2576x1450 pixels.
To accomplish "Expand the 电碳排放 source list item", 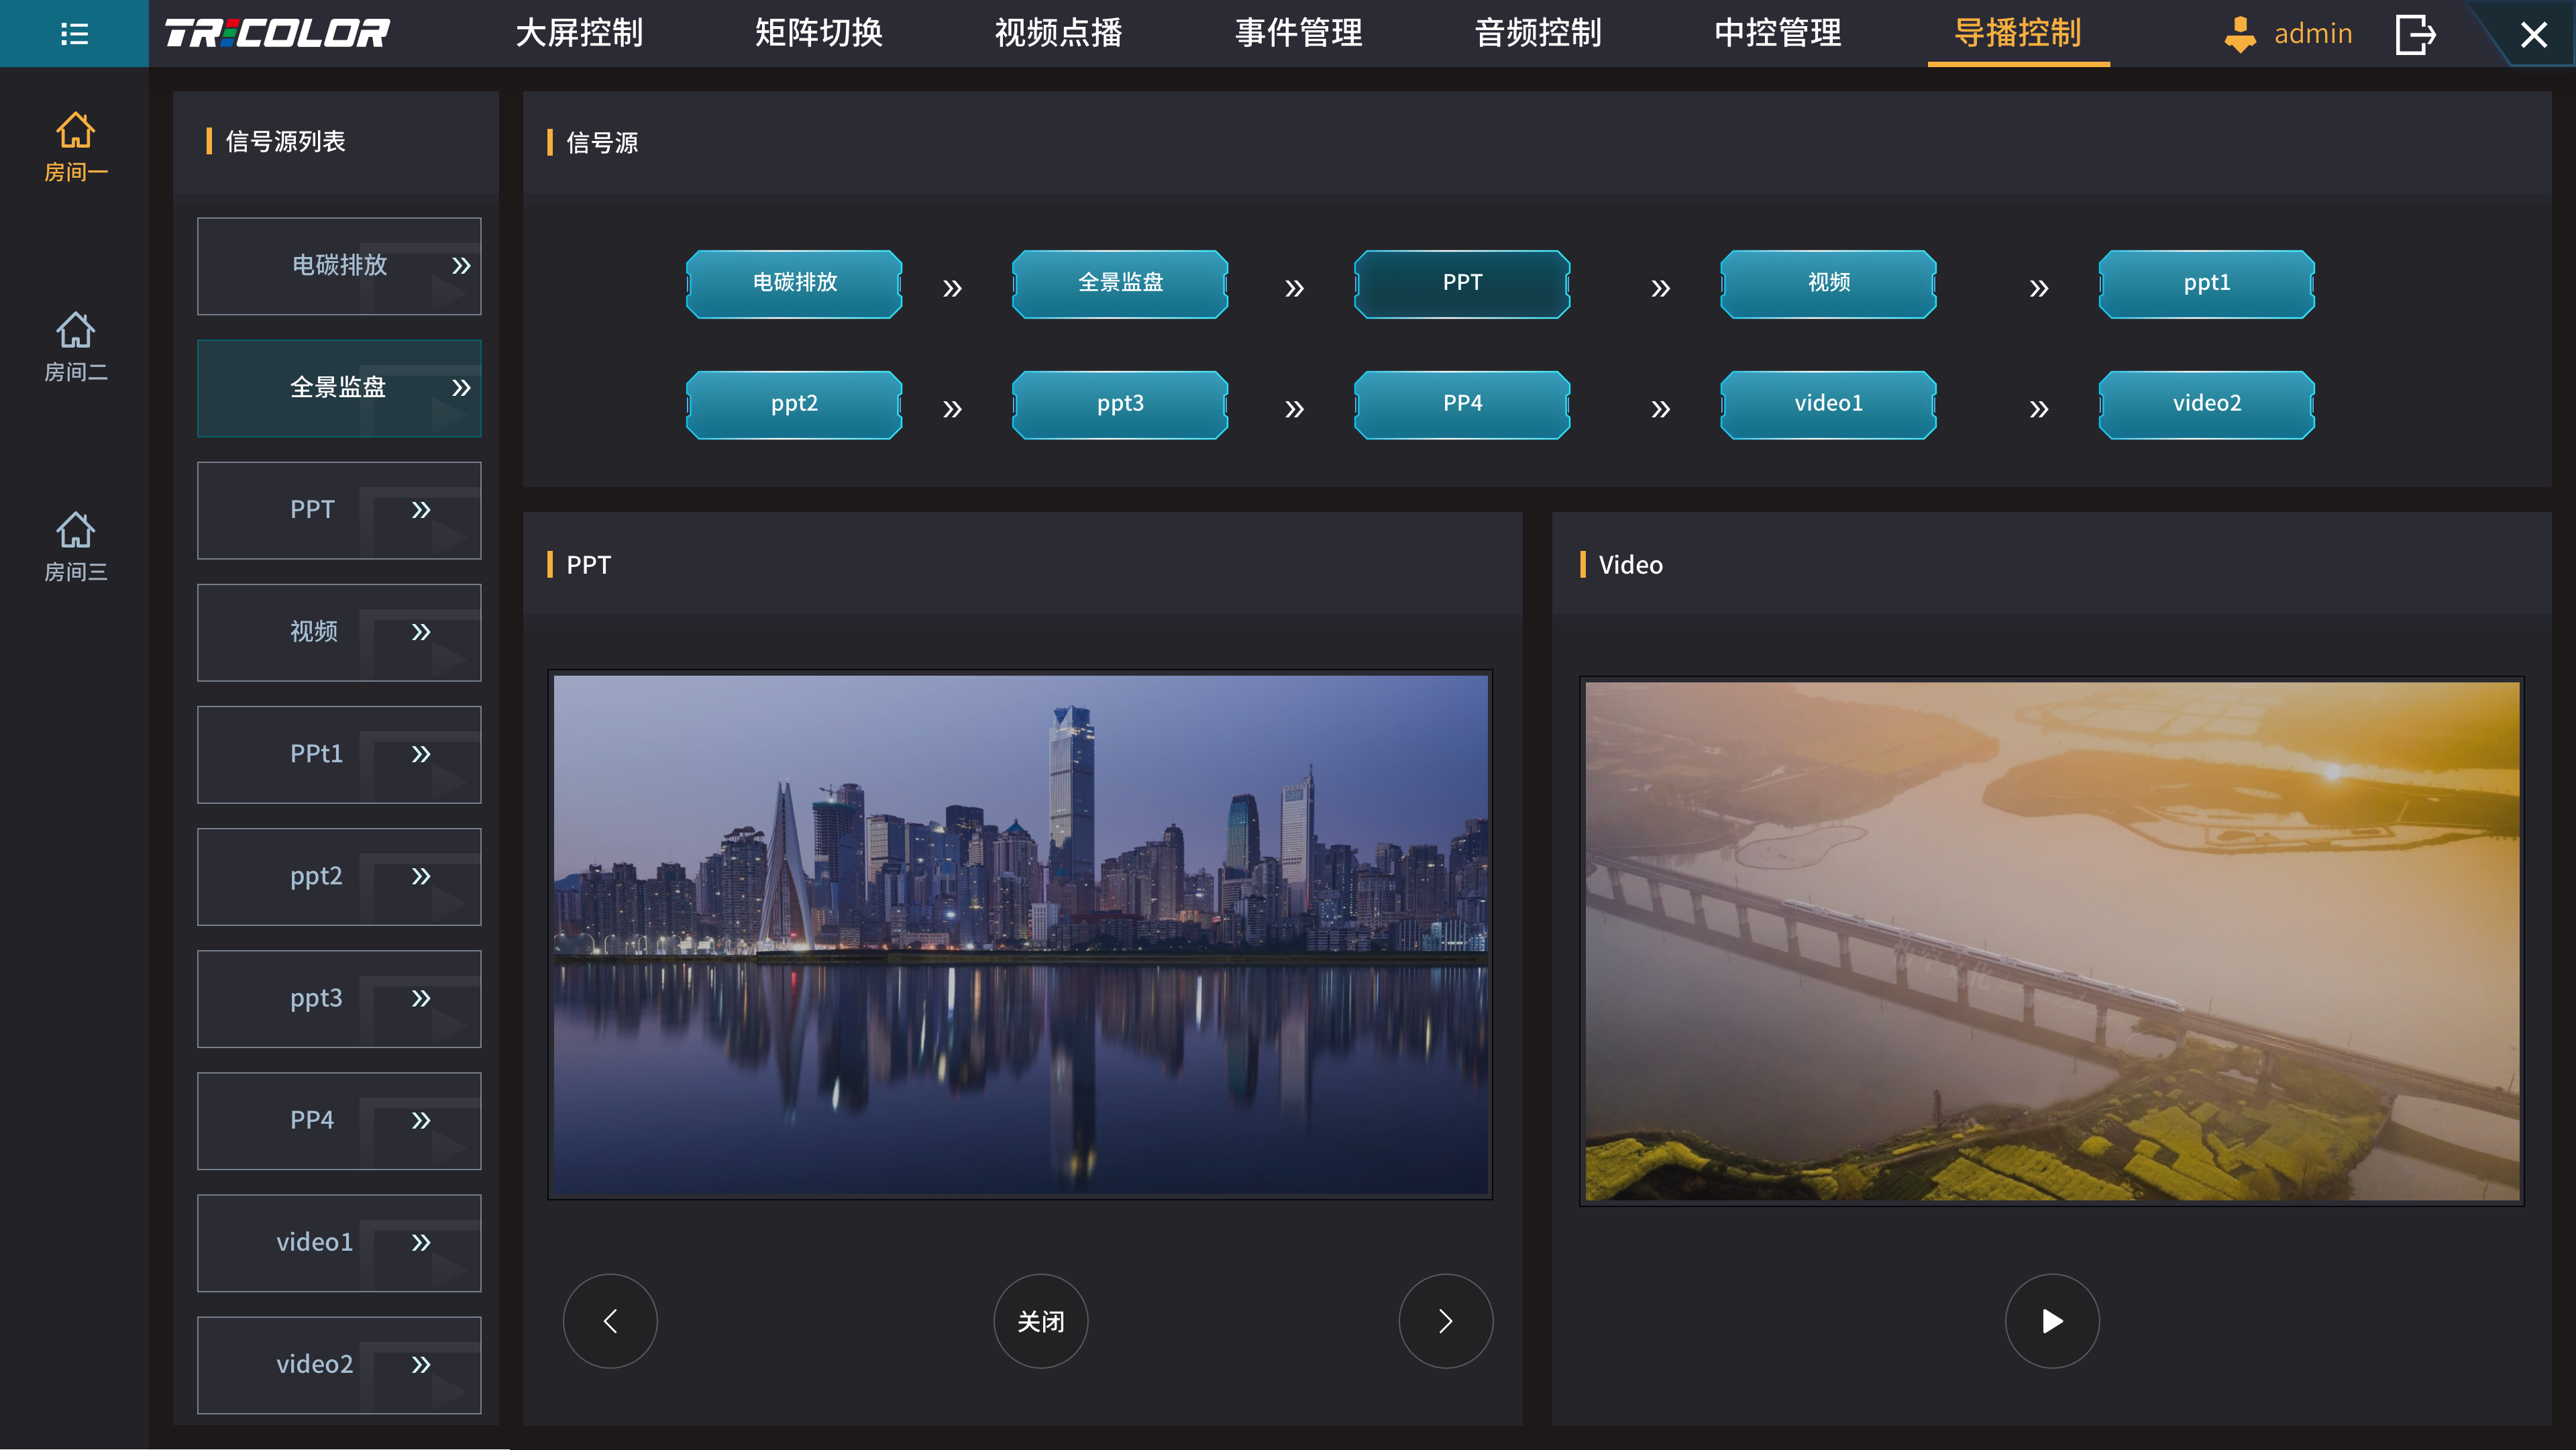I will click(x=460, y=266).
